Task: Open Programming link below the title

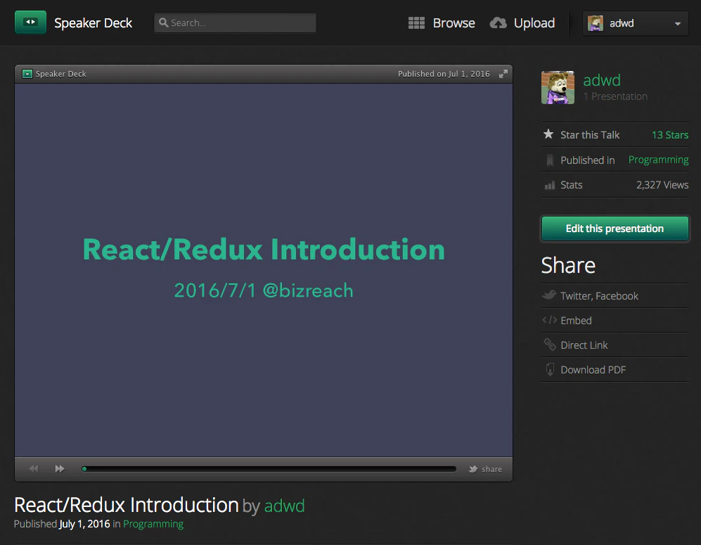Action: tap(153, 524)
